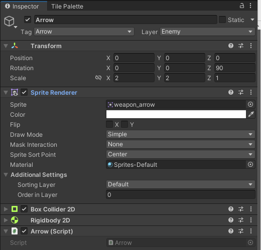Image resolution: width=261 pixels, height=250 pixels.
Task: Open Arrow (Script) presets icon
Action: 241,231
